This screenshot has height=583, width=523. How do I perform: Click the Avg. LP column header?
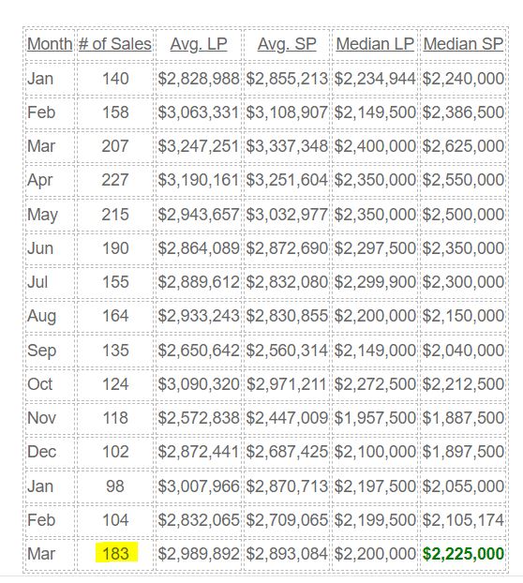[x=199, y=44]
